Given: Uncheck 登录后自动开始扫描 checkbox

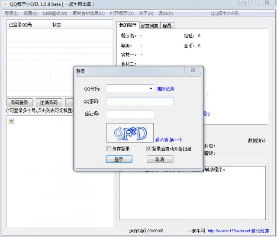Looking at the screenshot, I should 149,149.
